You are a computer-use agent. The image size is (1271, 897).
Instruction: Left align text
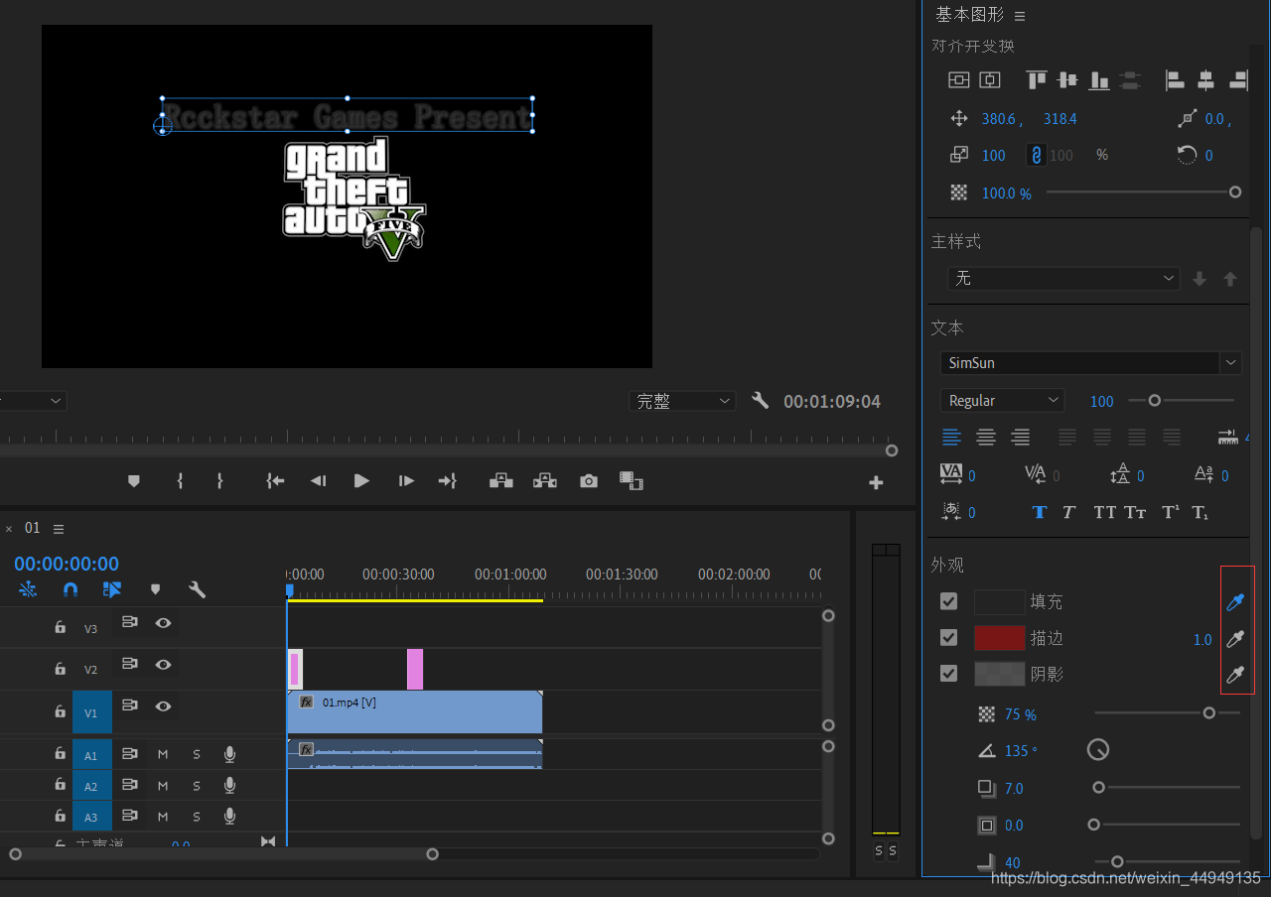[x=951, y=437]
